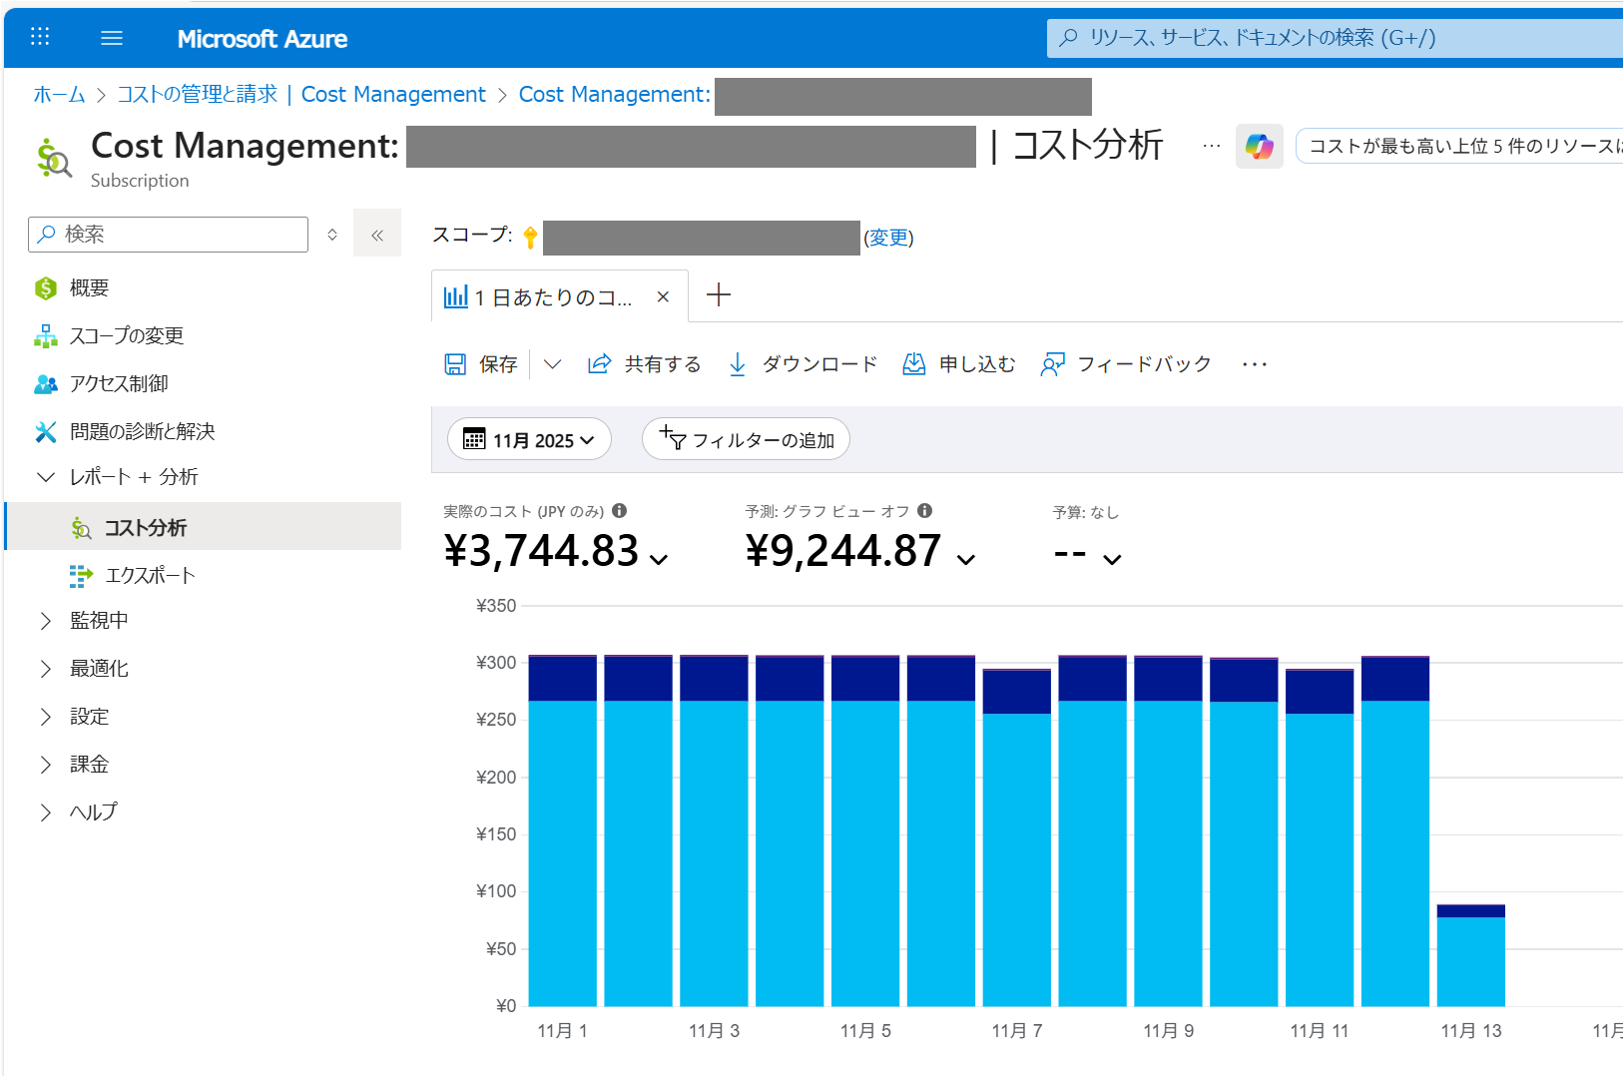Open the ellipsis menu beside コスト分析 title
This screenshot has height=1077, width=1624.
click(1211, 147)
